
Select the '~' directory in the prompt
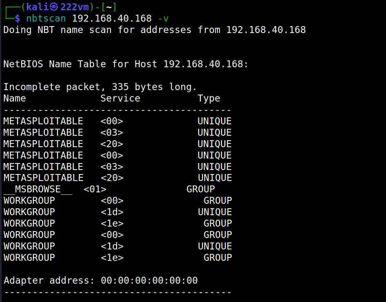pos(109,7)
